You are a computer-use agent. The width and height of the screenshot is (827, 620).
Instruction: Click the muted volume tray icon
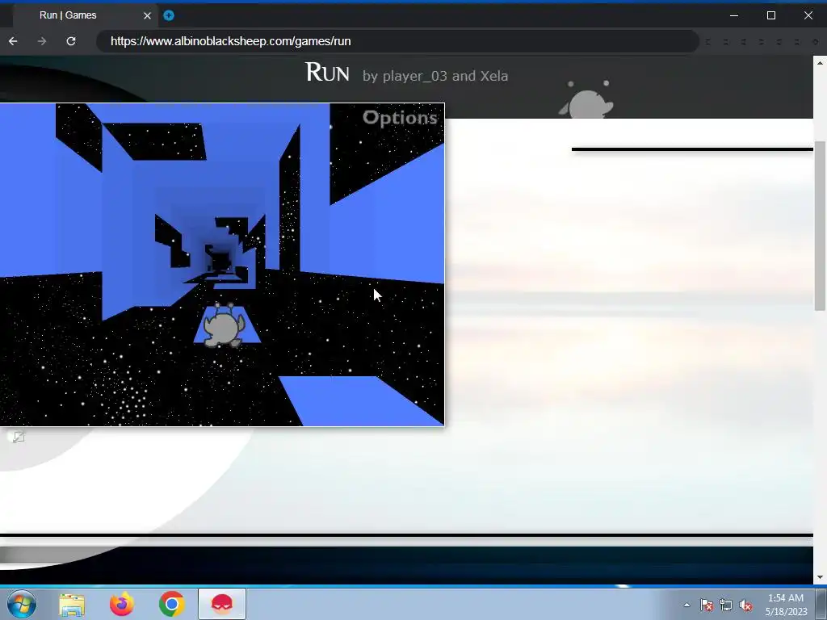pyautogui.click(x=745, y=605)
